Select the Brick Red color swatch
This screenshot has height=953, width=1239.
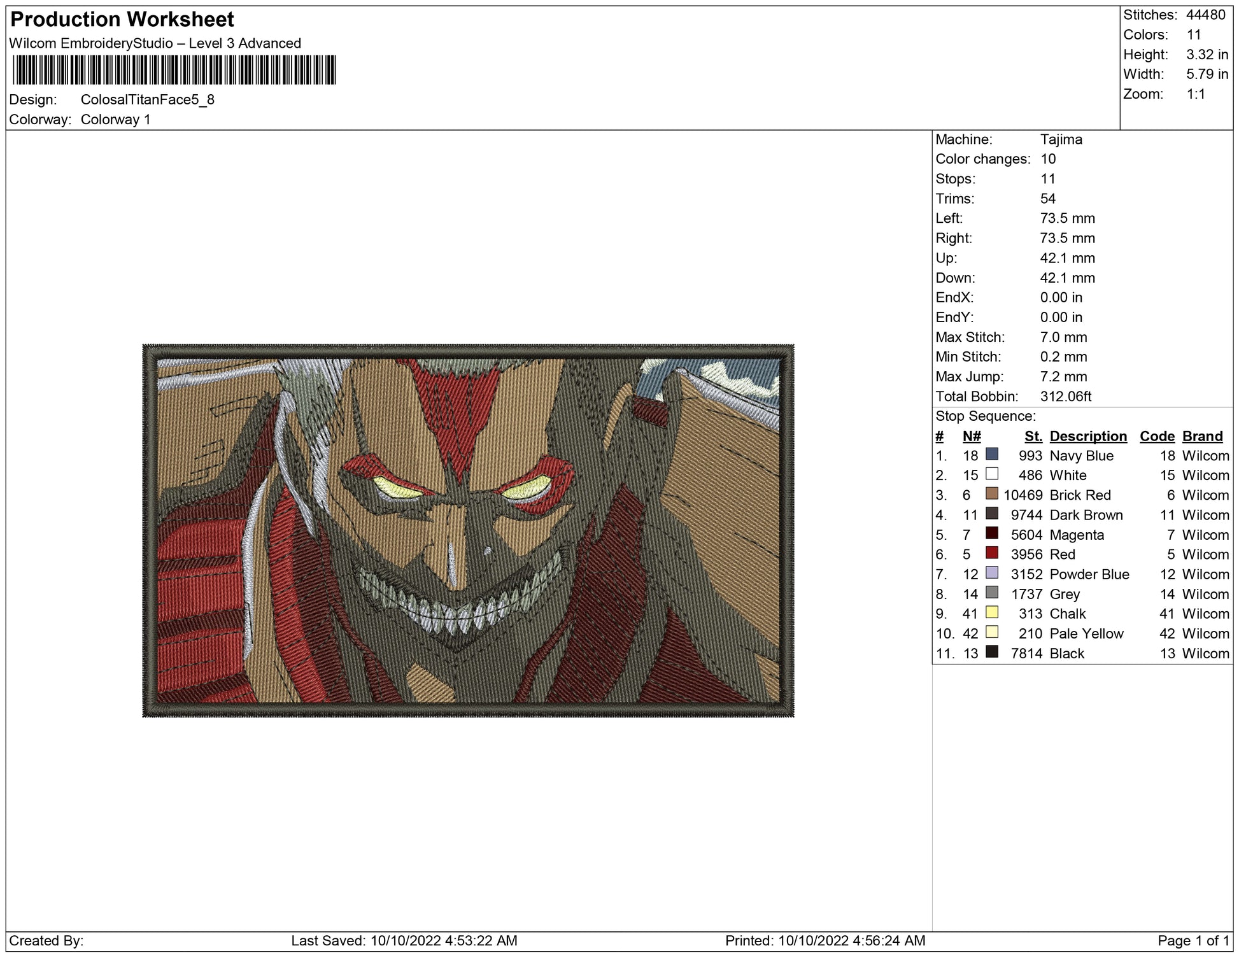991,493
